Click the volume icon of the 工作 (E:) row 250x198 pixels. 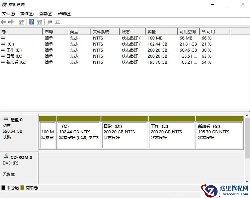click(3, 50)
